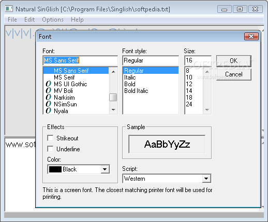Image resolution: width=268 pixels, height=222 pixels.
Task: Open the Help menu
Action: 77,20
